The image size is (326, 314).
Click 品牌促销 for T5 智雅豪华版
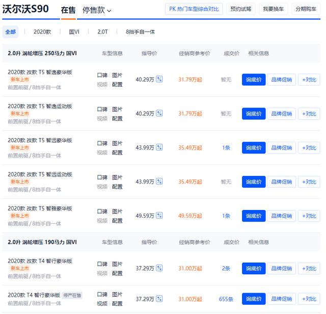[282, 216]
